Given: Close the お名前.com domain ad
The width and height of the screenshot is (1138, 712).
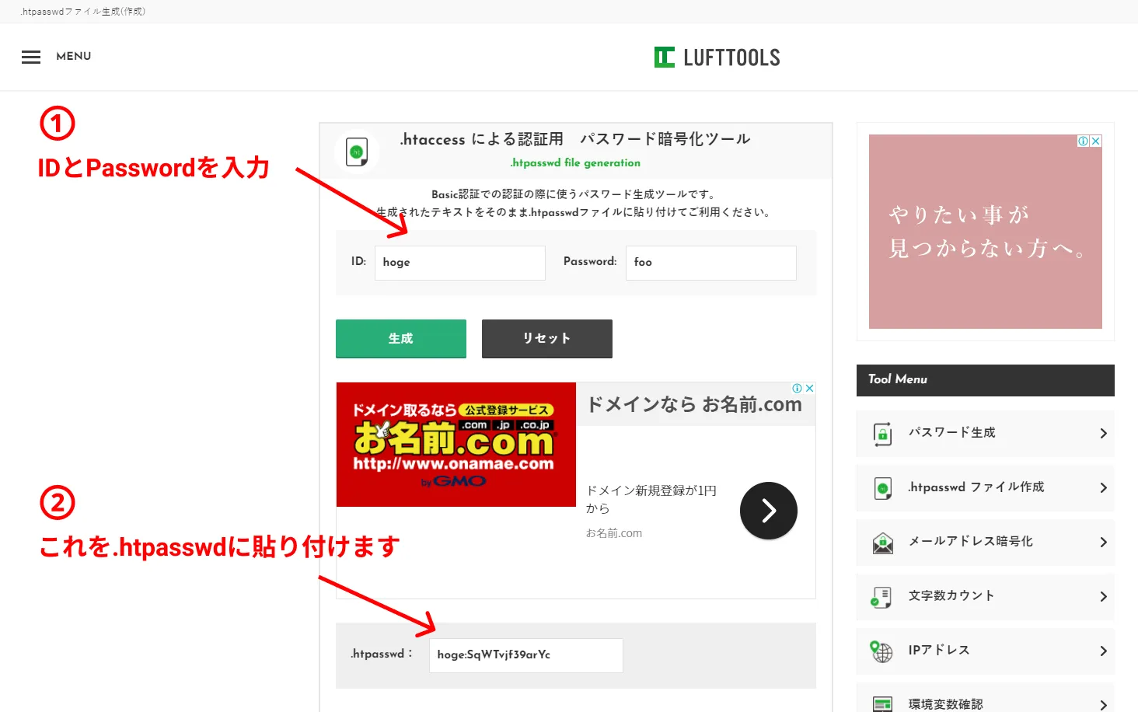Looking at the screenshot, I should coord(809,388).
